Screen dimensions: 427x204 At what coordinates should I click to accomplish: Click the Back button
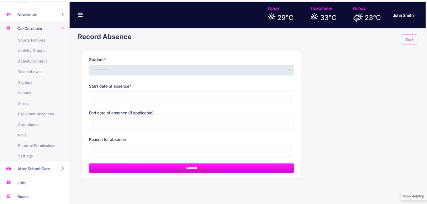pos(409,39)
